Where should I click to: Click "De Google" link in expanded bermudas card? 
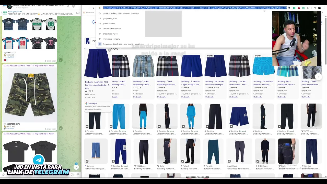[x=92, y=103]
